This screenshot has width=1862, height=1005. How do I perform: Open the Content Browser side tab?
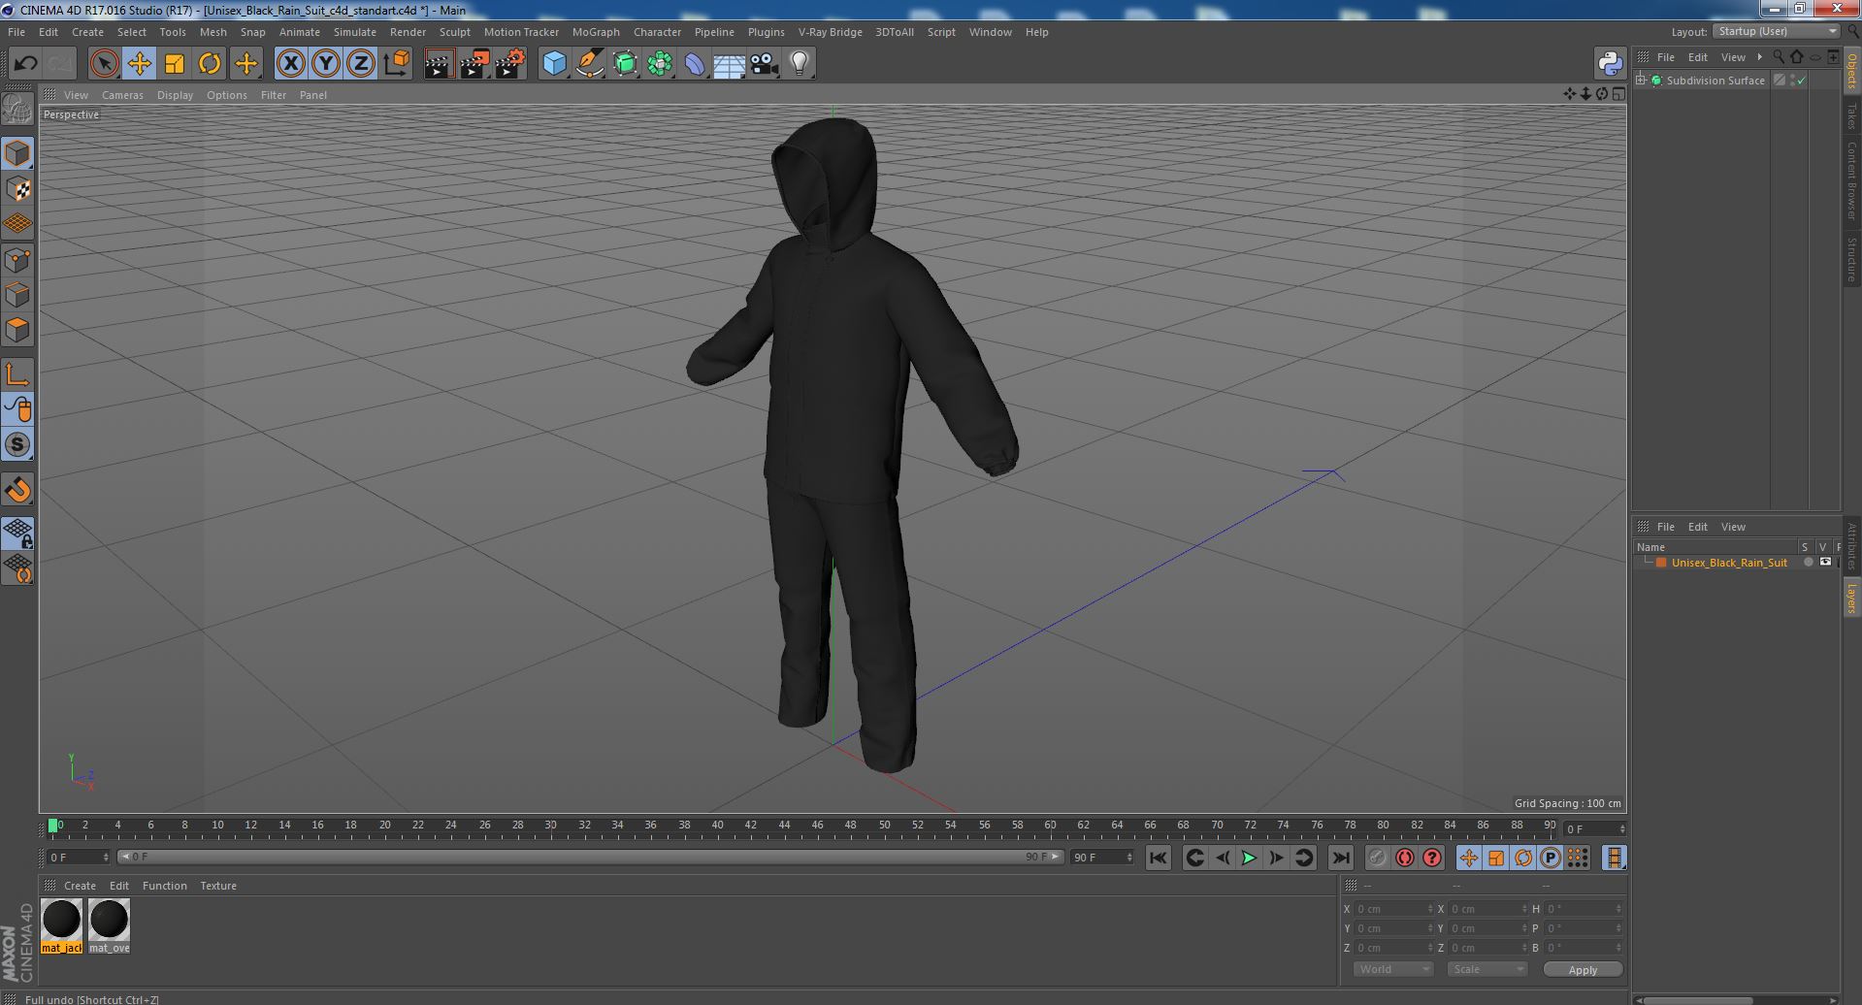1852,180
